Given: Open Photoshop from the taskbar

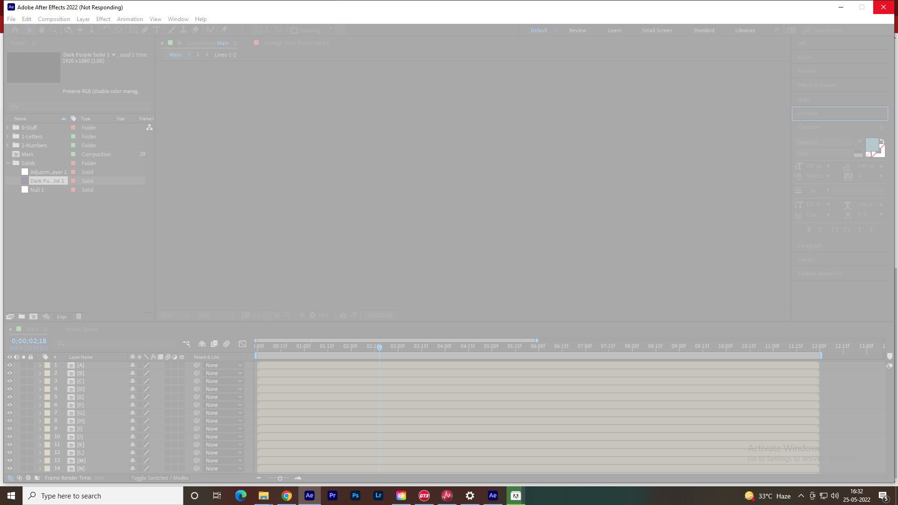Looking at the screenshot, I should [355, 496].
